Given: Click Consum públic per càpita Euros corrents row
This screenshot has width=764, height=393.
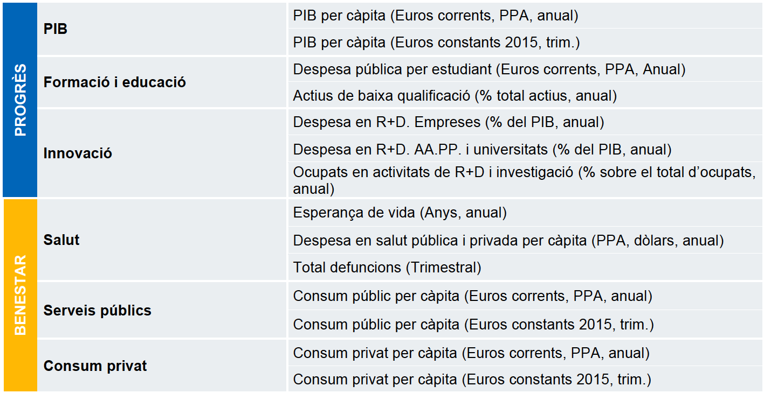Looking at the screenshot, I should [525, 296].
